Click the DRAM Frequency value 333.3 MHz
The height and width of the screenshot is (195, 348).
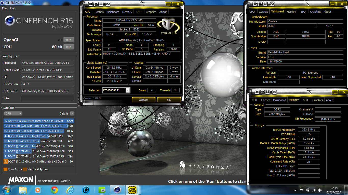click(309, 130)
